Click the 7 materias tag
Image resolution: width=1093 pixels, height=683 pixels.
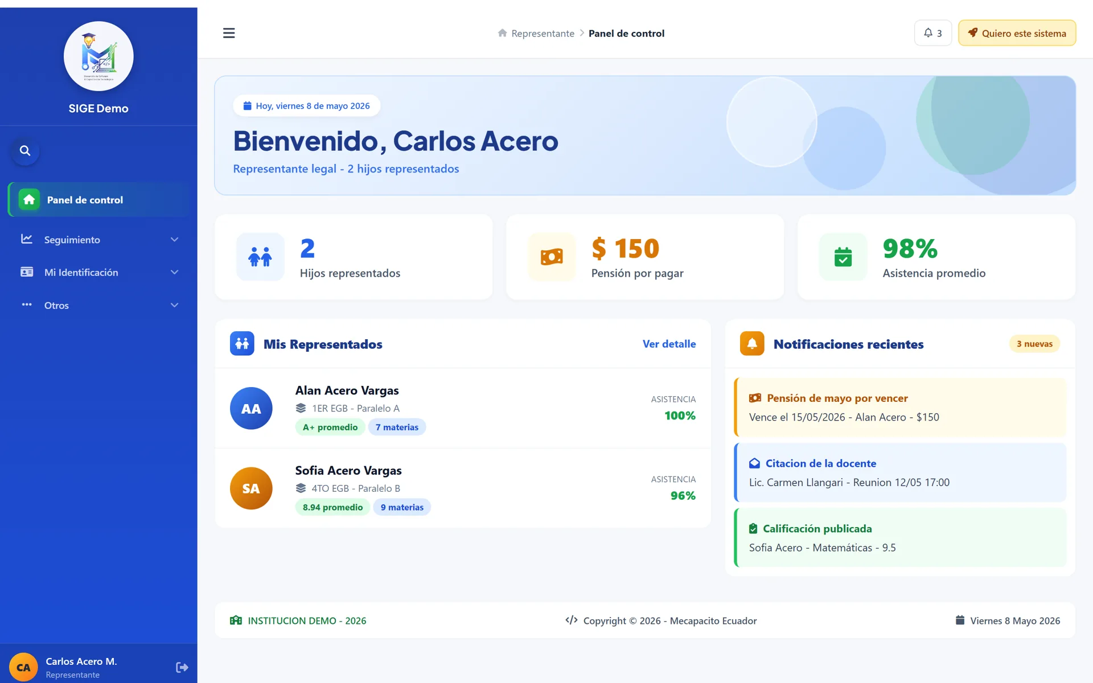(397, 427)
